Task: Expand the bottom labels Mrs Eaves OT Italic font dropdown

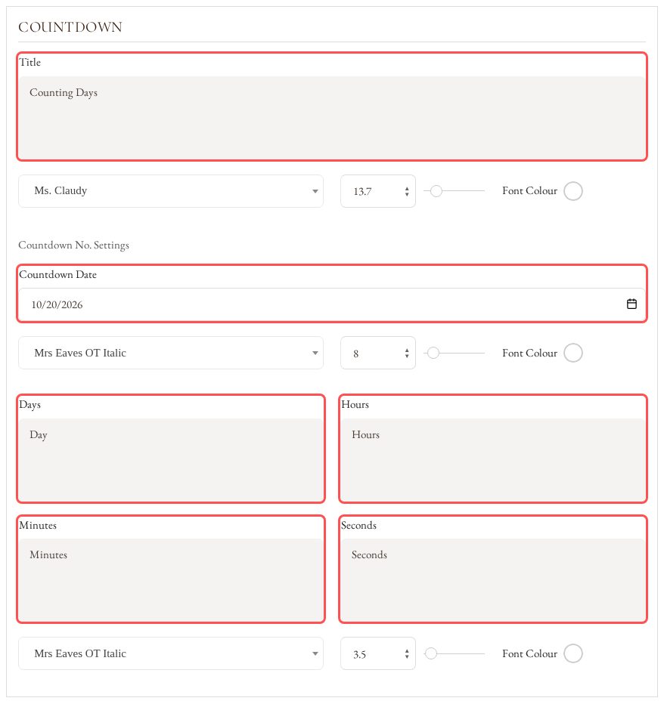Action: tap(170, 653)
